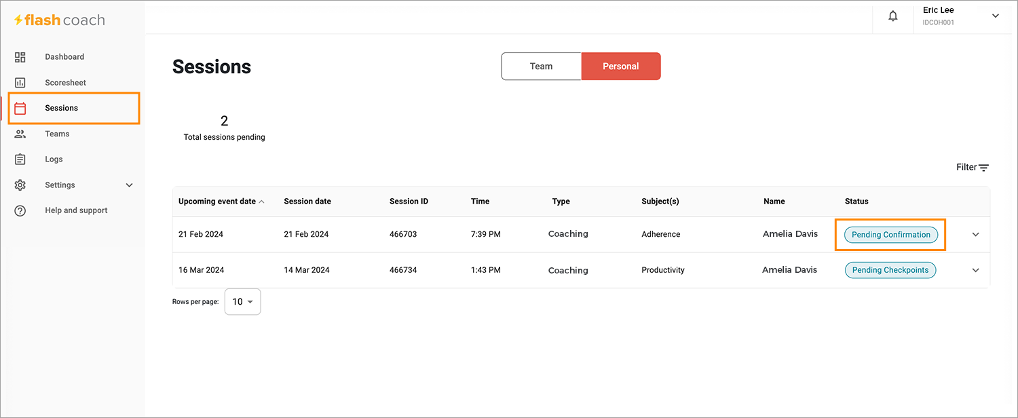Image resolution: width=1018 pixels, height=418 pixels.
Task: Open the Dashboard grid icon
Action: pos(20,57)
